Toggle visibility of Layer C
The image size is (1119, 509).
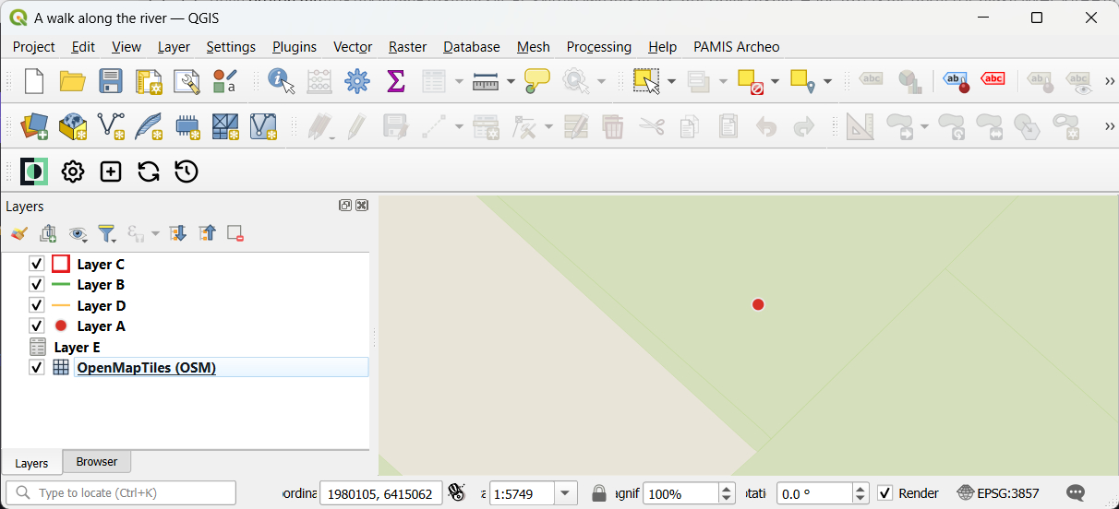coord(37,264)
